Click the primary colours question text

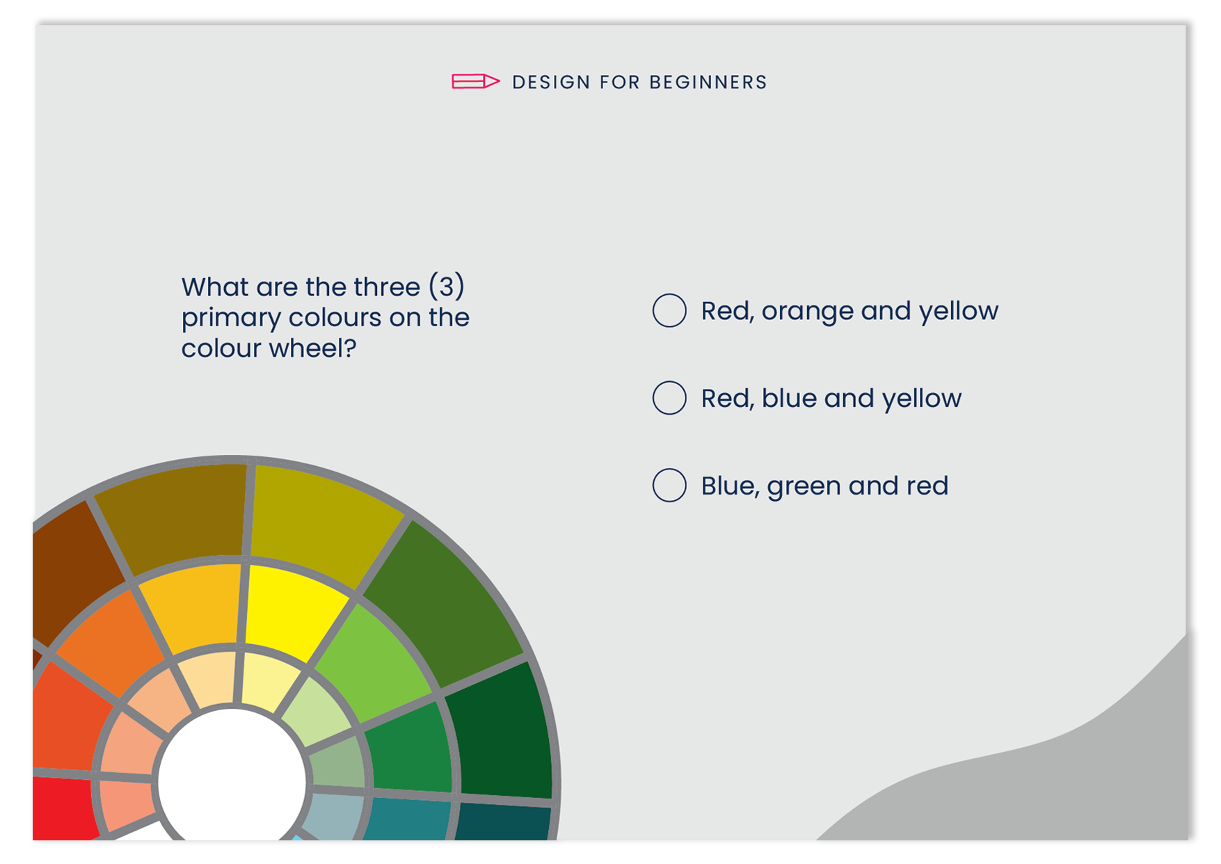(x=326, y=317)
